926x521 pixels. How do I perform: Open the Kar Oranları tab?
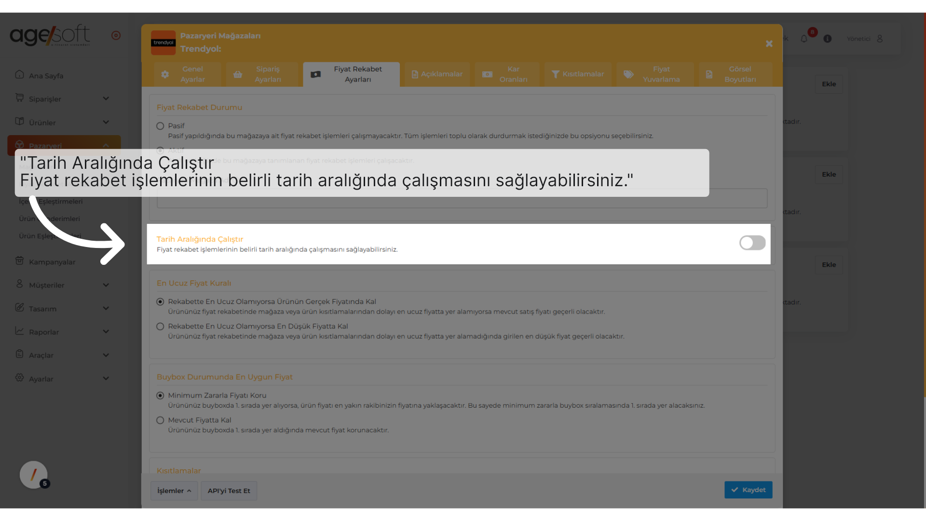click(507, 74)
